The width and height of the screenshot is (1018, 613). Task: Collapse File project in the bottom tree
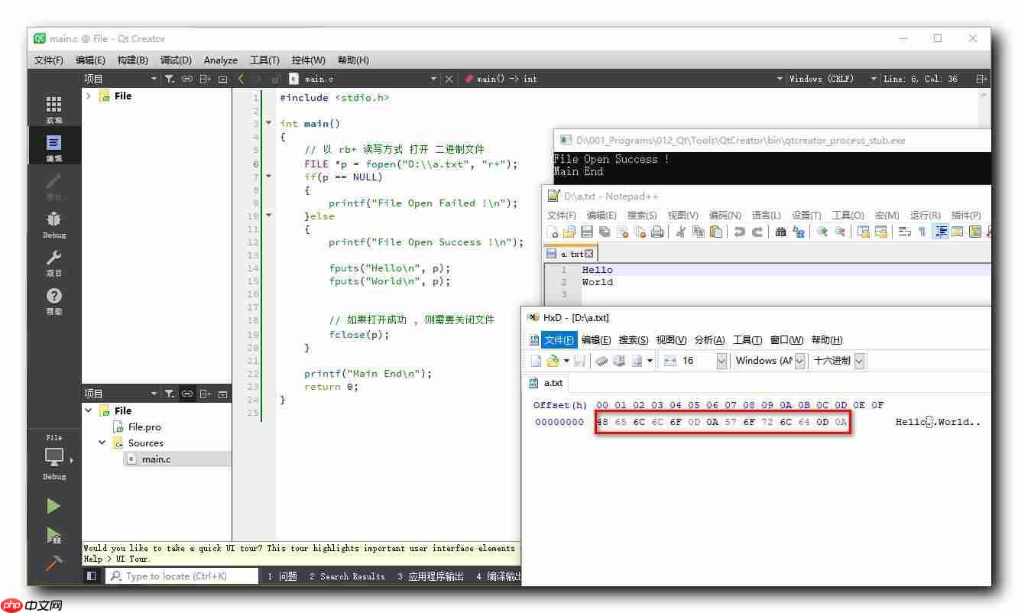pos(89,410)
